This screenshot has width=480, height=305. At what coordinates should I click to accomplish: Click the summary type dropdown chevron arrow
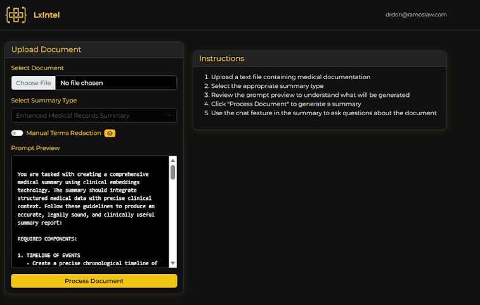(x=169, y=115)
